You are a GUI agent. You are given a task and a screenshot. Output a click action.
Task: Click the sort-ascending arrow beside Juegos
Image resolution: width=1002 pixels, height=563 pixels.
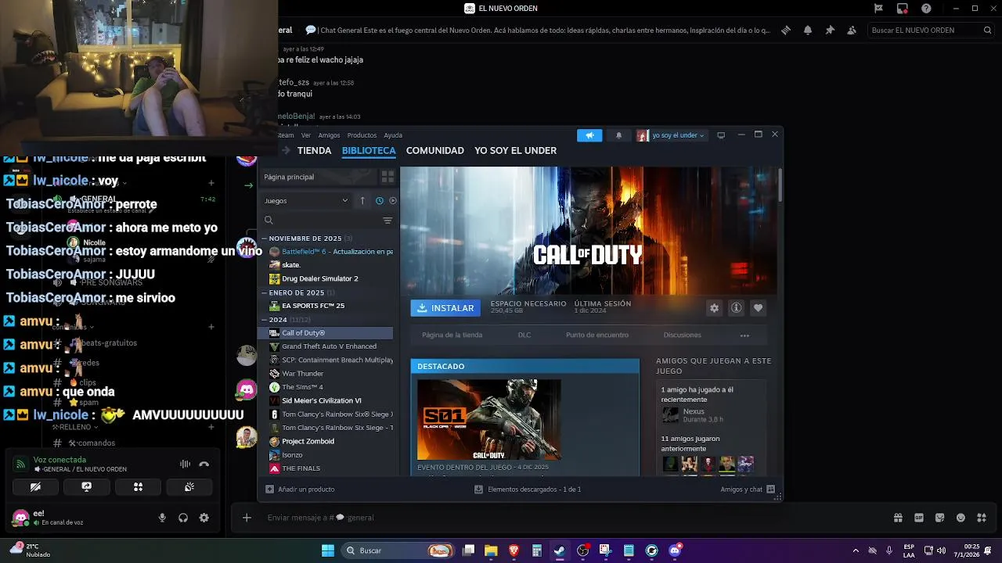362,201
